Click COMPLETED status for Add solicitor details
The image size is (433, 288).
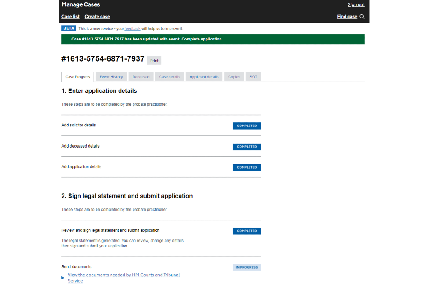point(247,126)
